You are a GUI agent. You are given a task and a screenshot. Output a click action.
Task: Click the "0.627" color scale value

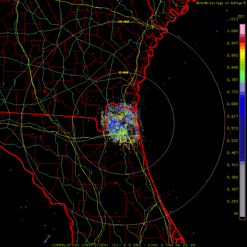(232, 116)
